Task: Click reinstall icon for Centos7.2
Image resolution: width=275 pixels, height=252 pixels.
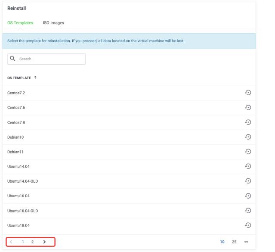Action: 248,93
